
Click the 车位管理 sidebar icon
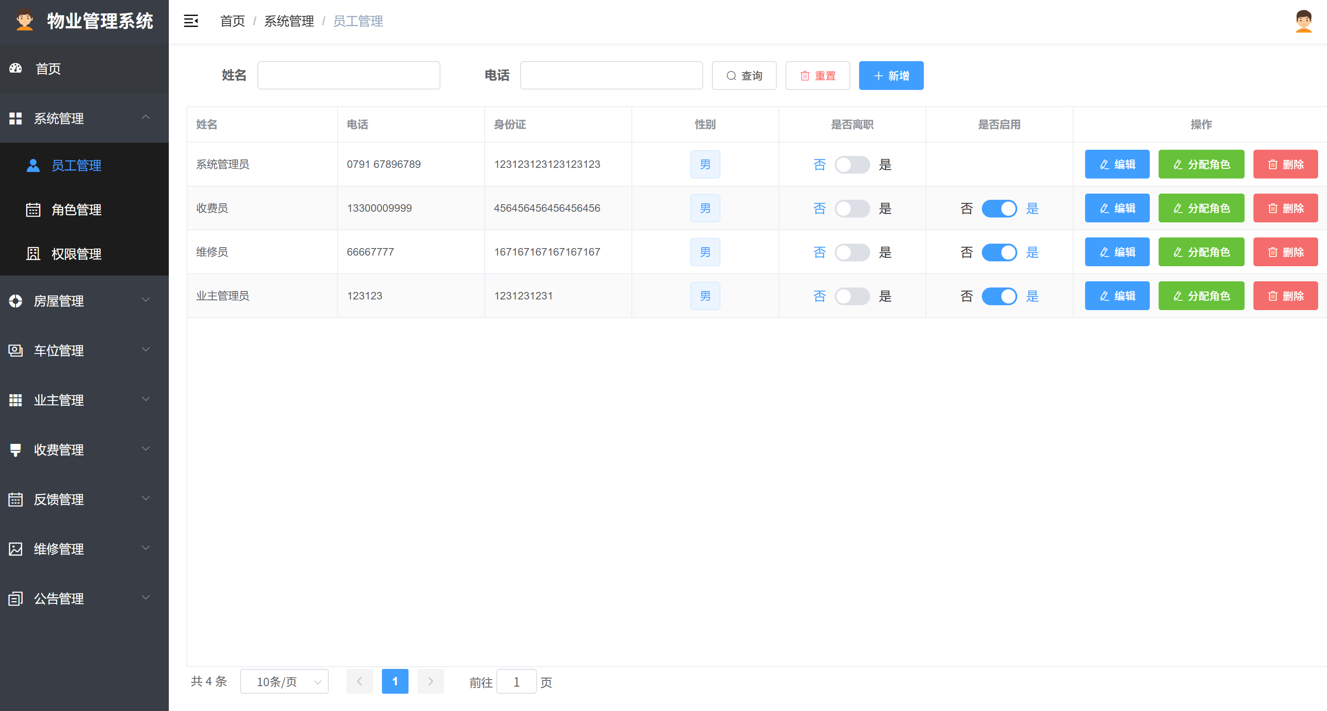(x=16, y=350)
